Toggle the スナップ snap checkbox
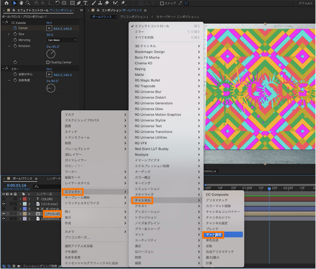Screen dimensions: 316x269 [x=162, y=3]
